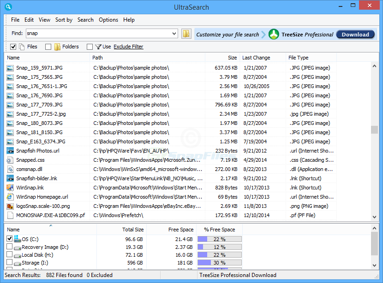Screen dimensions: 383x283
Task: Open the Options menu
Action: [x=108, y=20]
